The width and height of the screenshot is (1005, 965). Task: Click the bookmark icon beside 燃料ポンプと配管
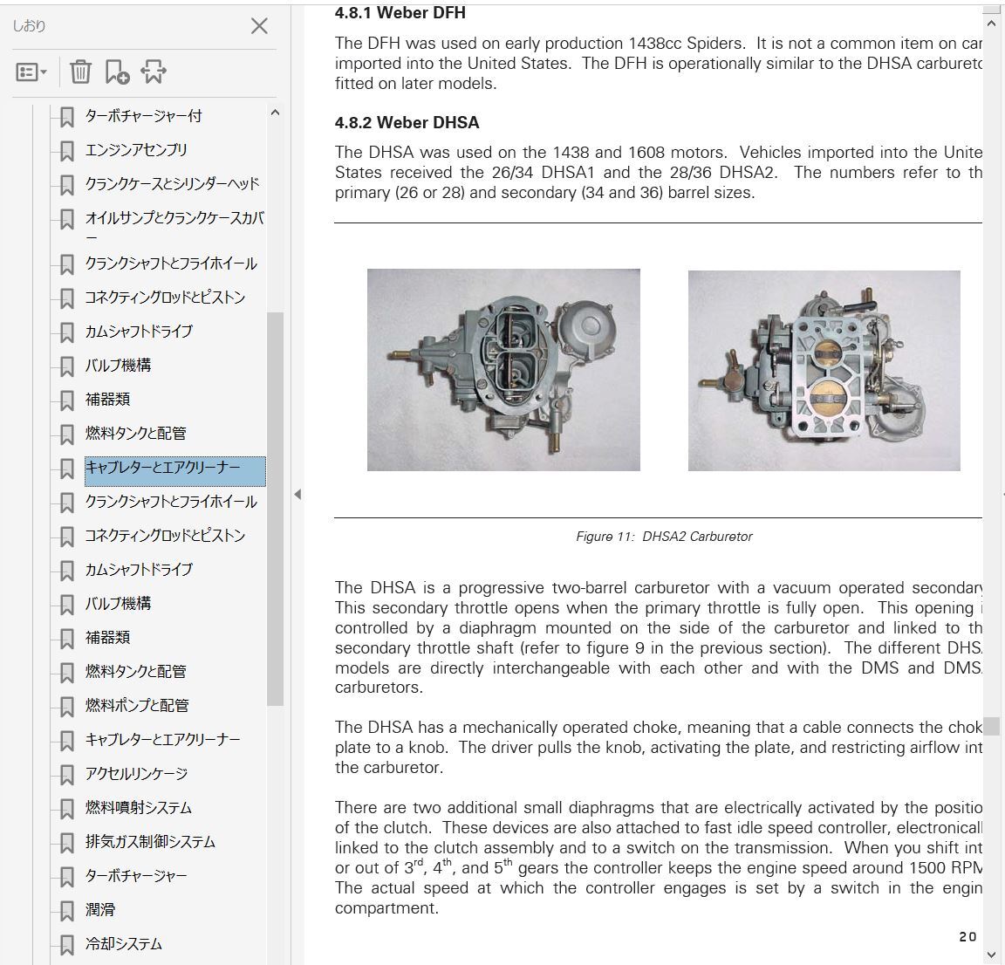coord(66,706)
